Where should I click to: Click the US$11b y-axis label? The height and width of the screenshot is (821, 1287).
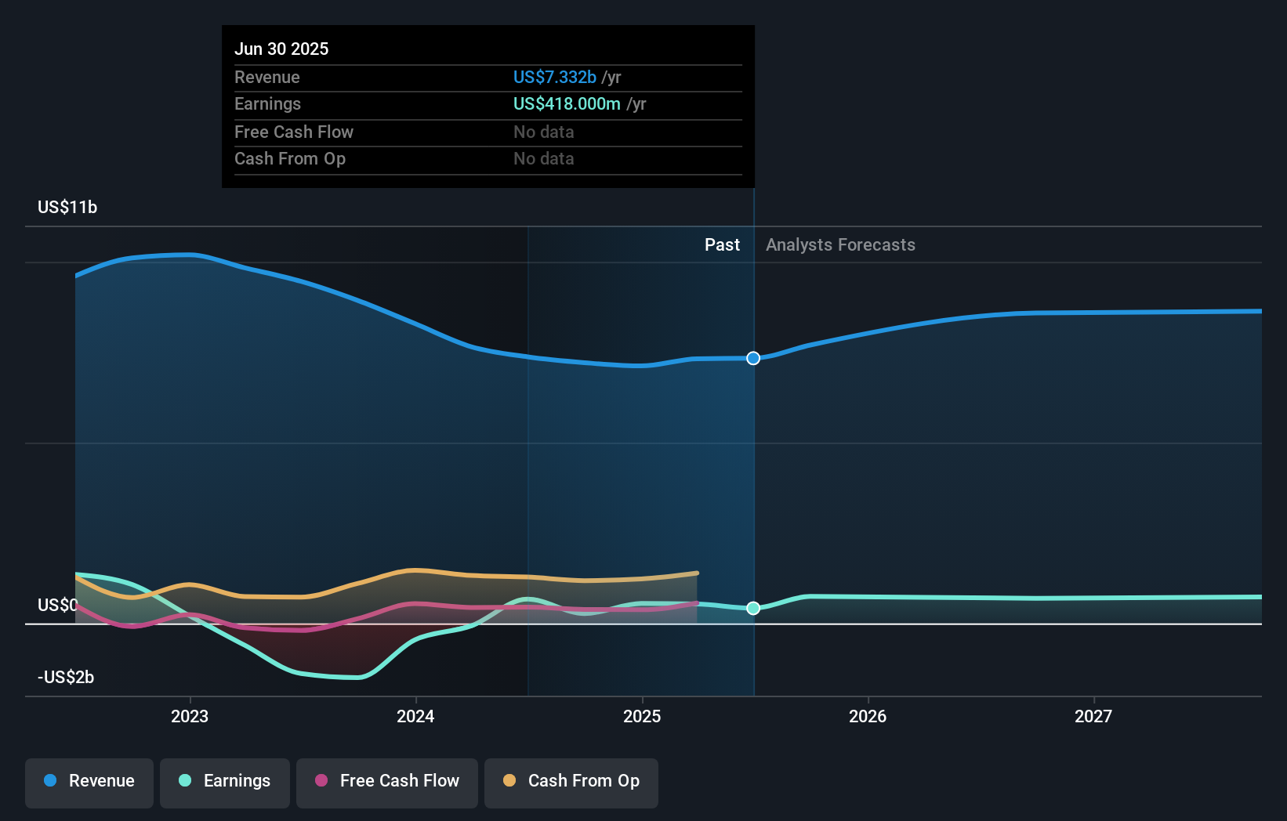pos(67,207)
